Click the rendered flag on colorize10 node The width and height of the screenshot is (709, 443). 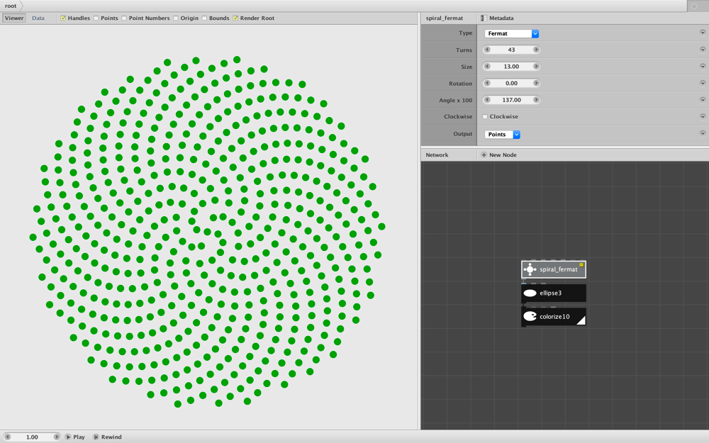point(581,320)
